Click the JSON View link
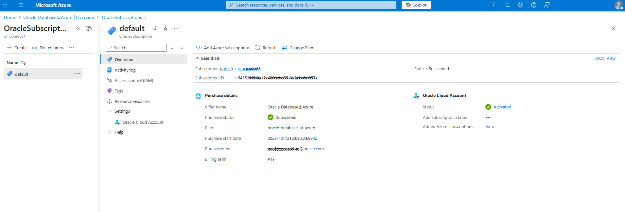The height and width of the screenshot is (212, 625). pyautogui.click(x=605, y=58)
